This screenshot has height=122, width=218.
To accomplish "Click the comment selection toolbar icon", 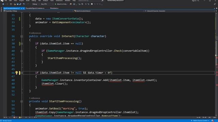I will click(85, 4).
